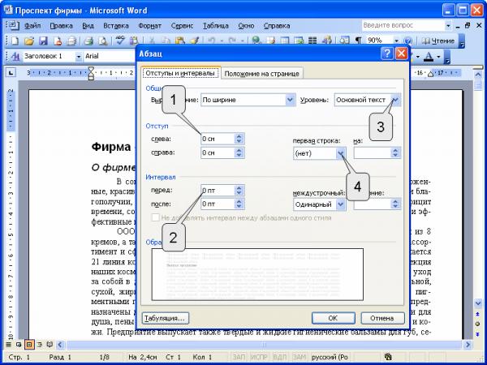
Task: Open the Styles and Formatting pane icon
Action: [15, 57]
